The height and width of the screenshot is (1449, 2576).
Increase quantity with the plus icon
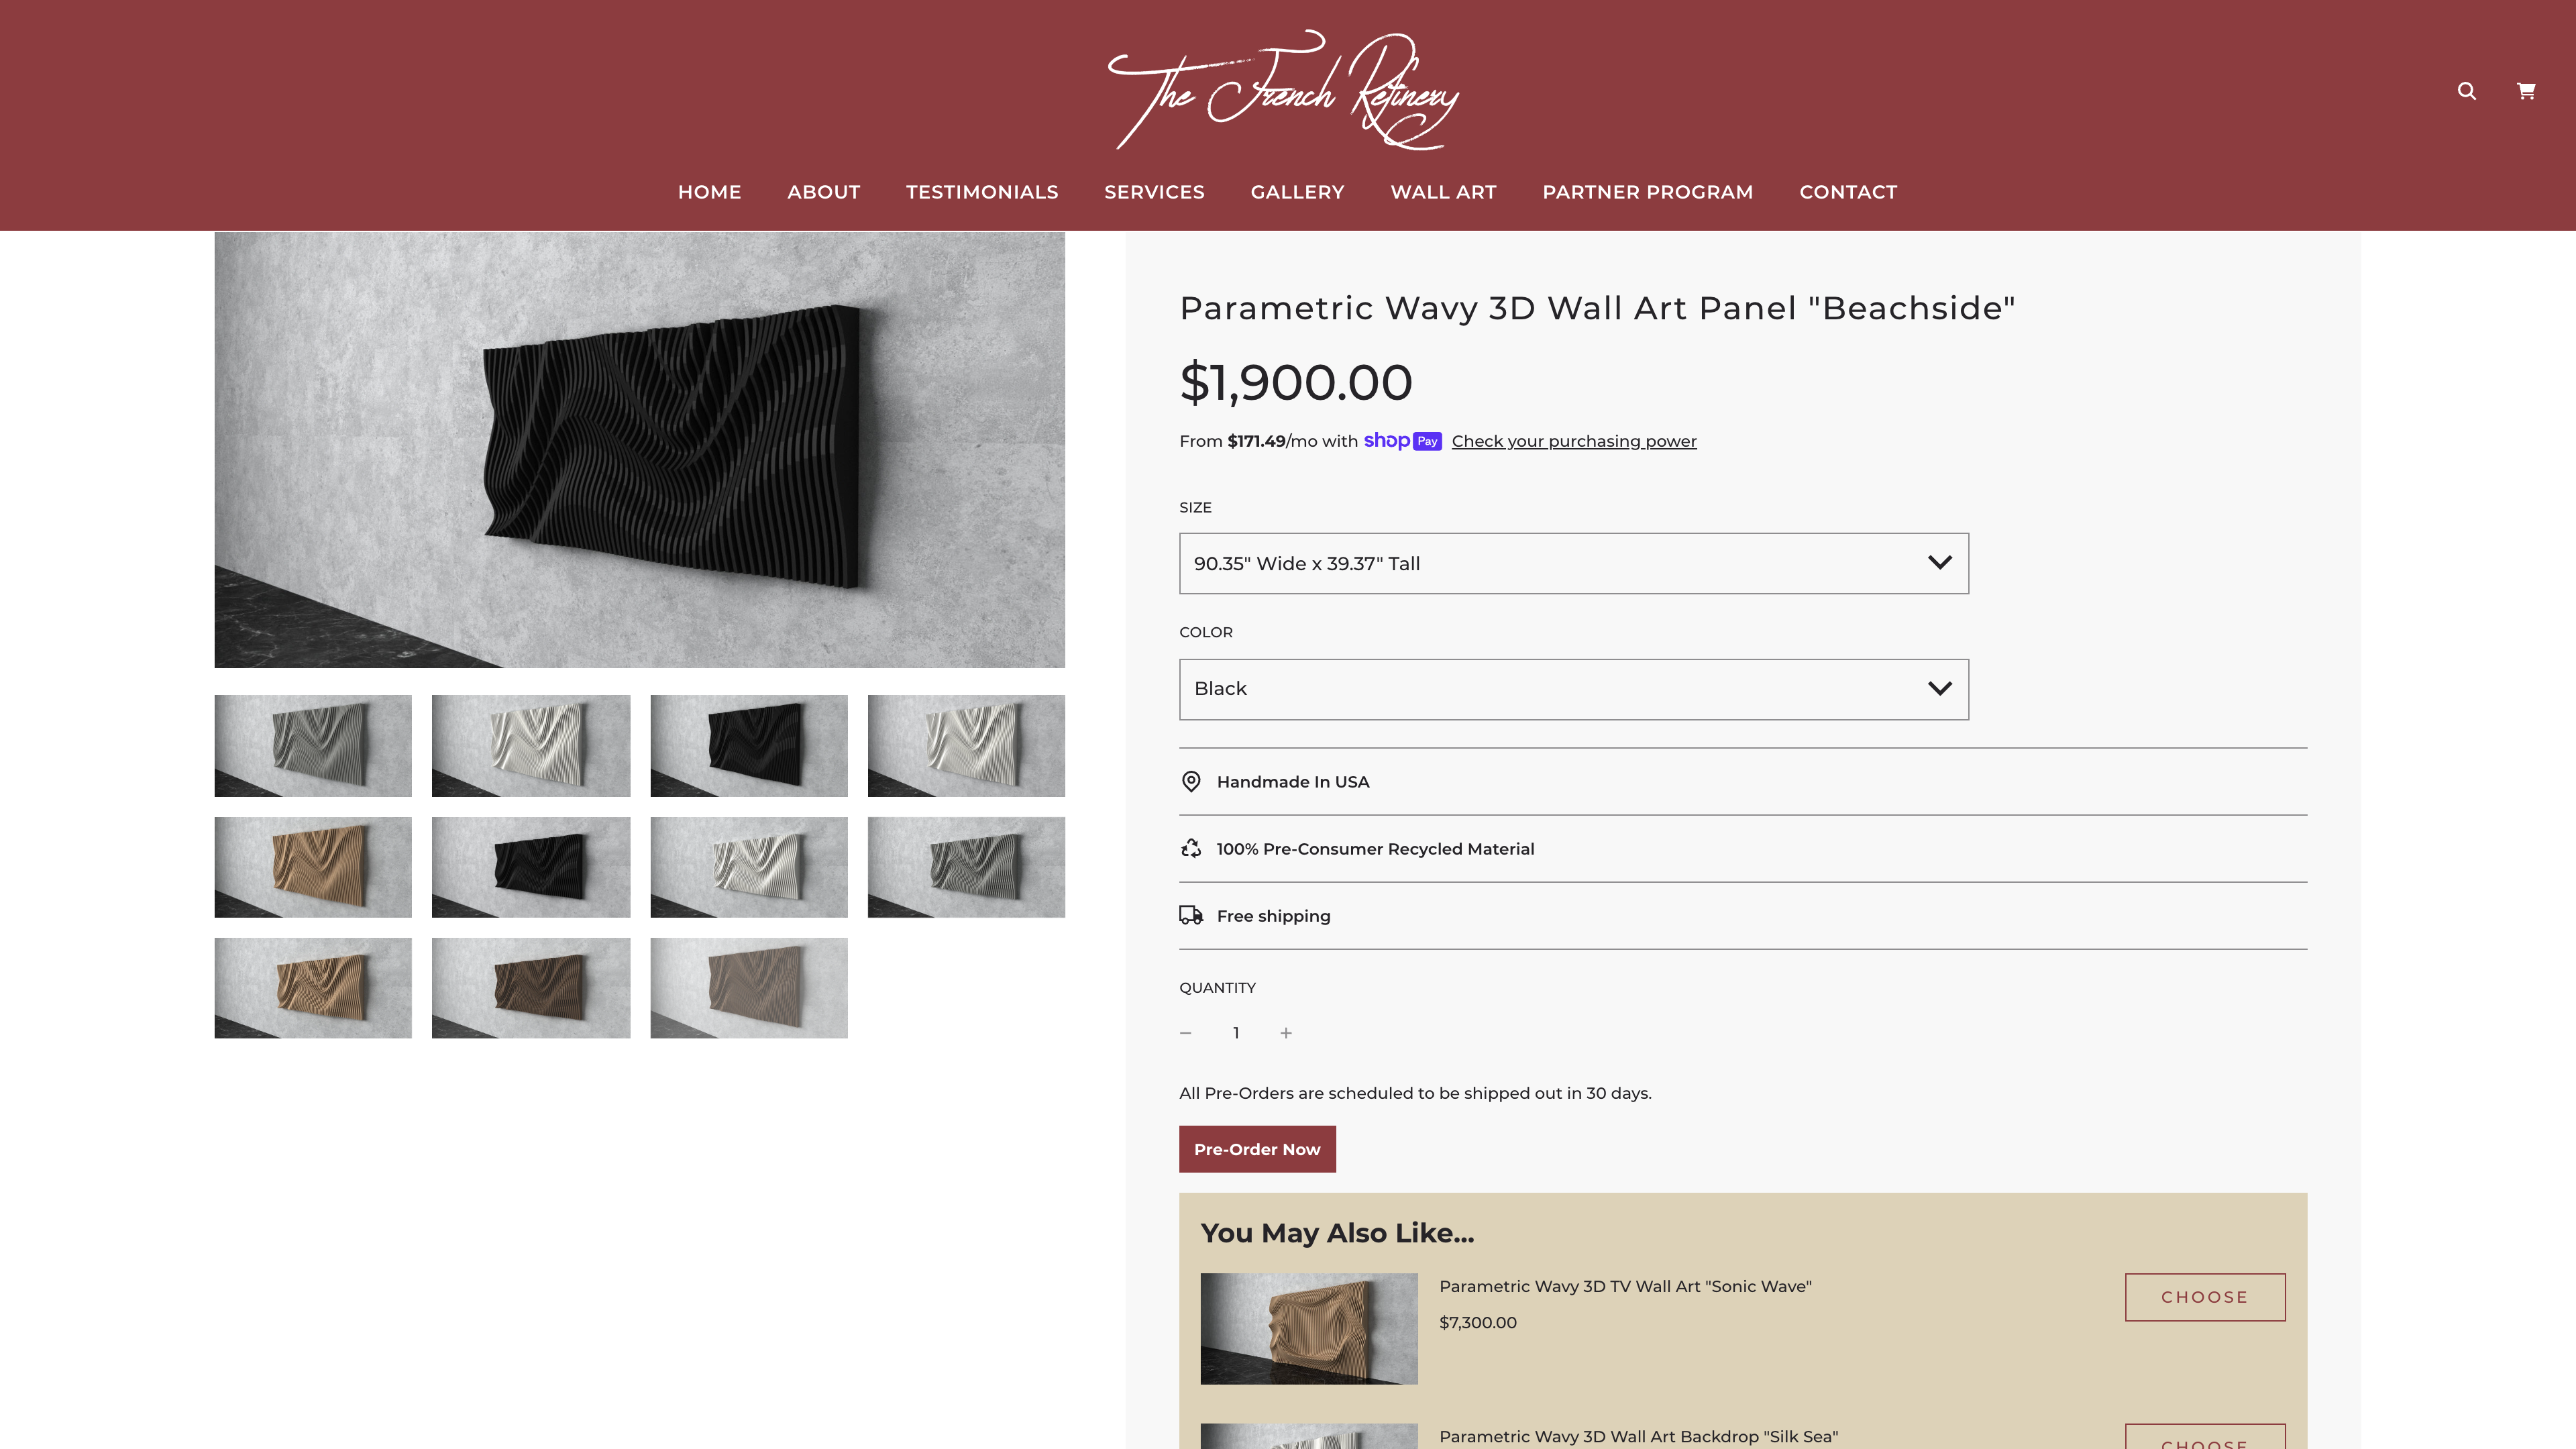point(1286,1033)
